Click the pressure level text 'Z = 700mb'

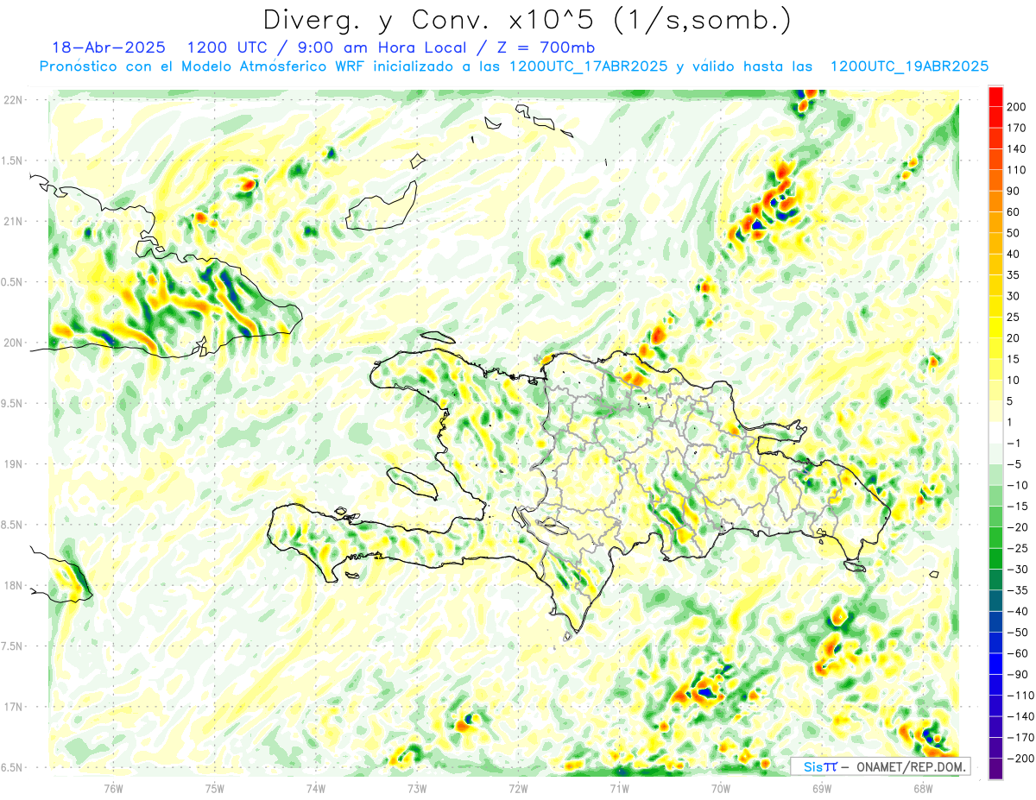point(548,47)
